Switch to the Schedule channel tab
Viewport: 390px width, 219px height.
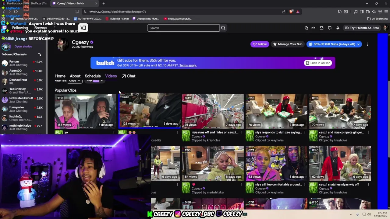93,76
